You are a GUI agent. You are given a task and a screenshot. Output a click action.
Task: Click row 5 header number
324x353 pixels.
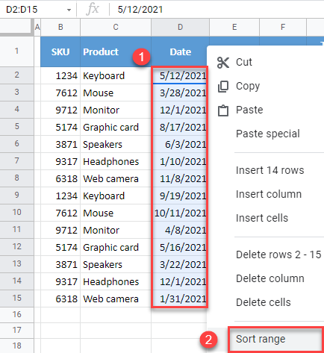[16, 126]
